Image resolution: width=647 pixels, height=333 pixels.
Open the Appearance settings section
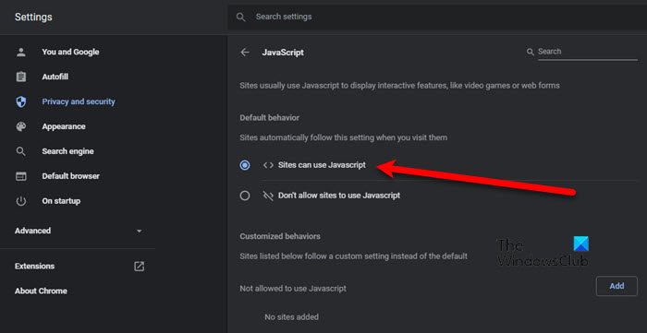(64, 126)
